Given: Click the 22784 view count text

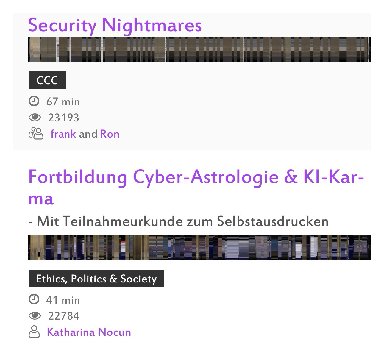Looking at the screenshot, I should click(64, 316).
